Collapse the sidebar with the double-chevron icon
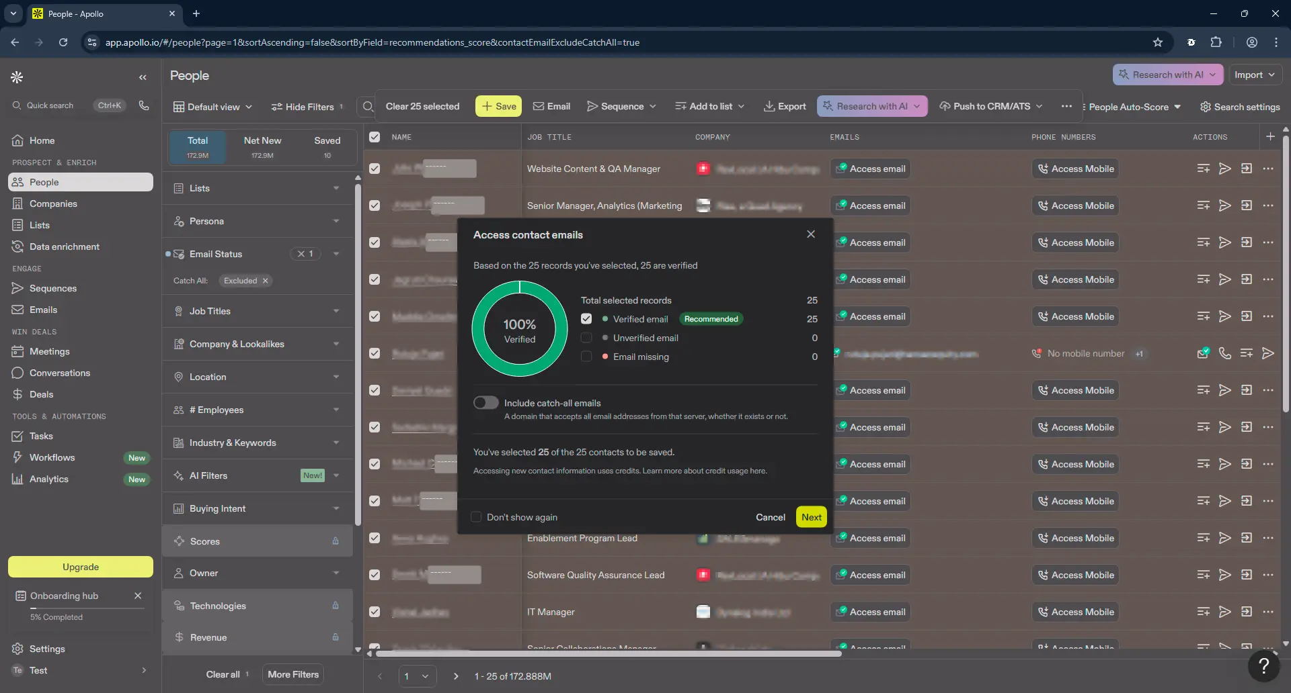1291x693 pixels. [143, 77]
